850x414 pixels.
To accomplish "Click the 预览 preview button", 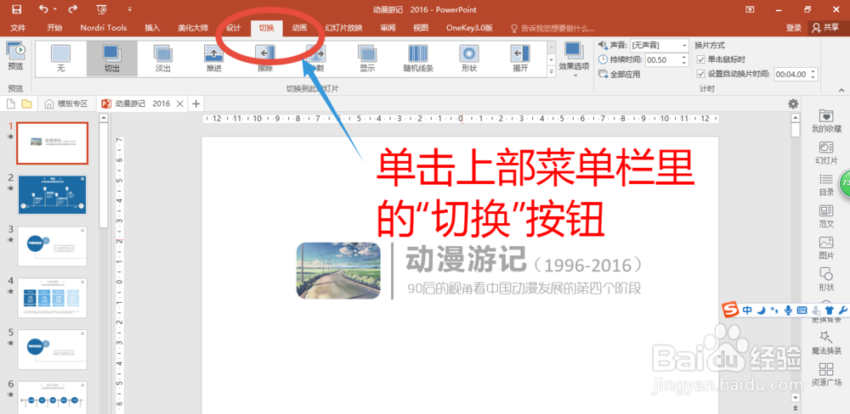I will click(x=15, y=58).
